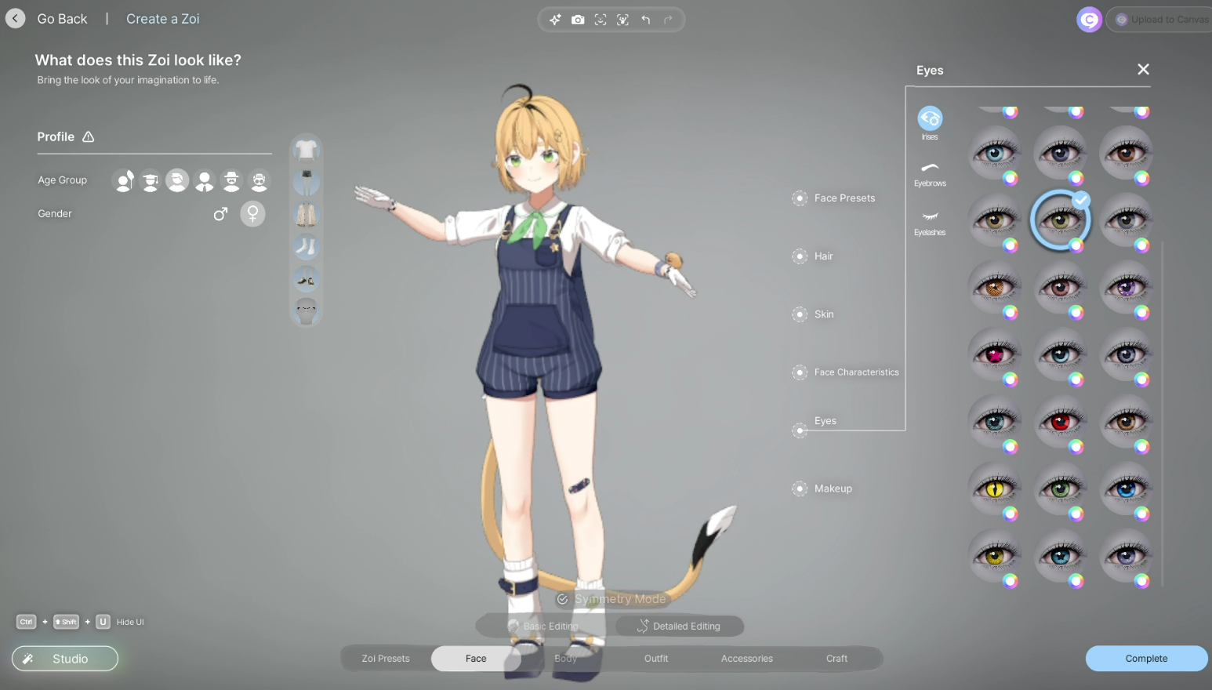Switch to the Eyelashes section

click(930, 223)
